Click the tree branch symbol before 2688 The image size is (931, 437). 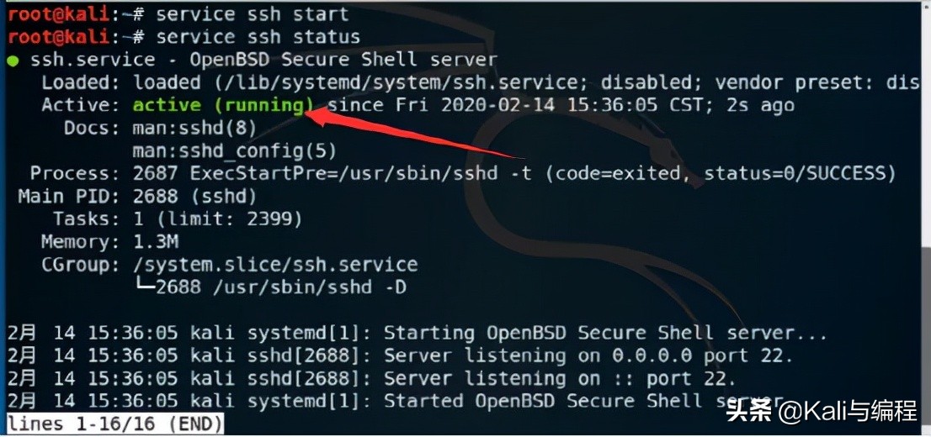pyautogui.click(x=144, y=287)
